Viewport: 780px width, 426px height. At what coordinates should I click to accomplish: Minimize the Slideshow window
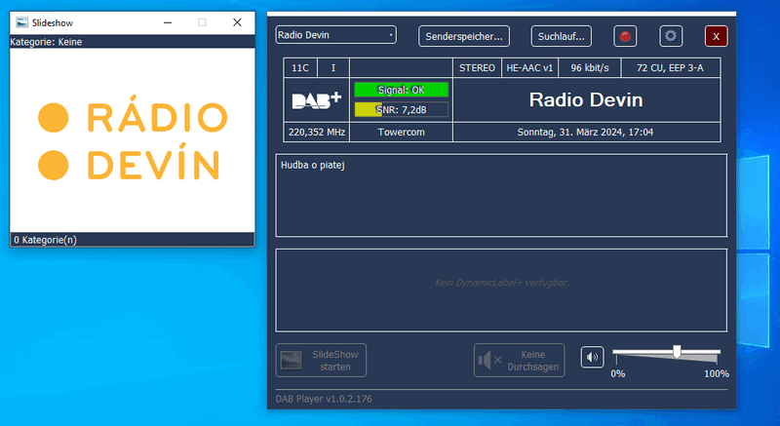[168, 22]
